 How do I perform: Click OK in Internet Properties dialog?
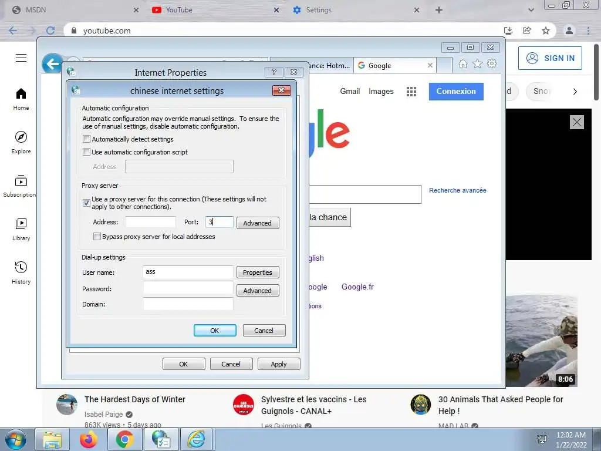point(184,364)
